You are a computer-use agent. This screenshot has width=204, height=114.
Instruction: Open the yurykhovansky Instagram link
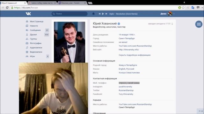click(125, 86)
